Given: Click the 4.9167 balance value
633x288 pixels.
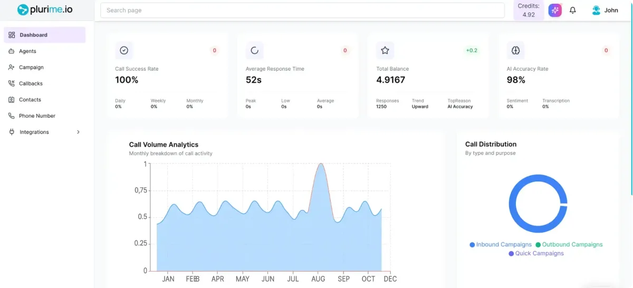Looking at the screenshot, I should tap(391, 80).
